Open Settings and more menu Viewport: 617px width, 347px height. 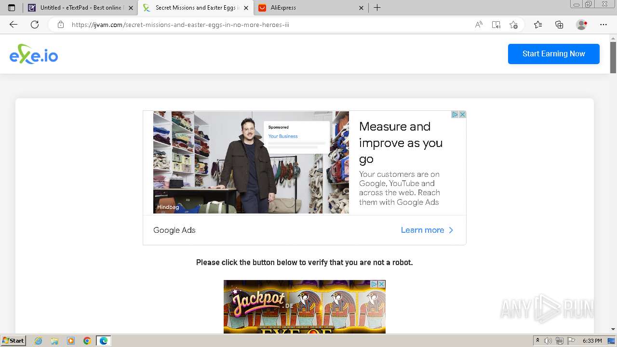(603, 25)
